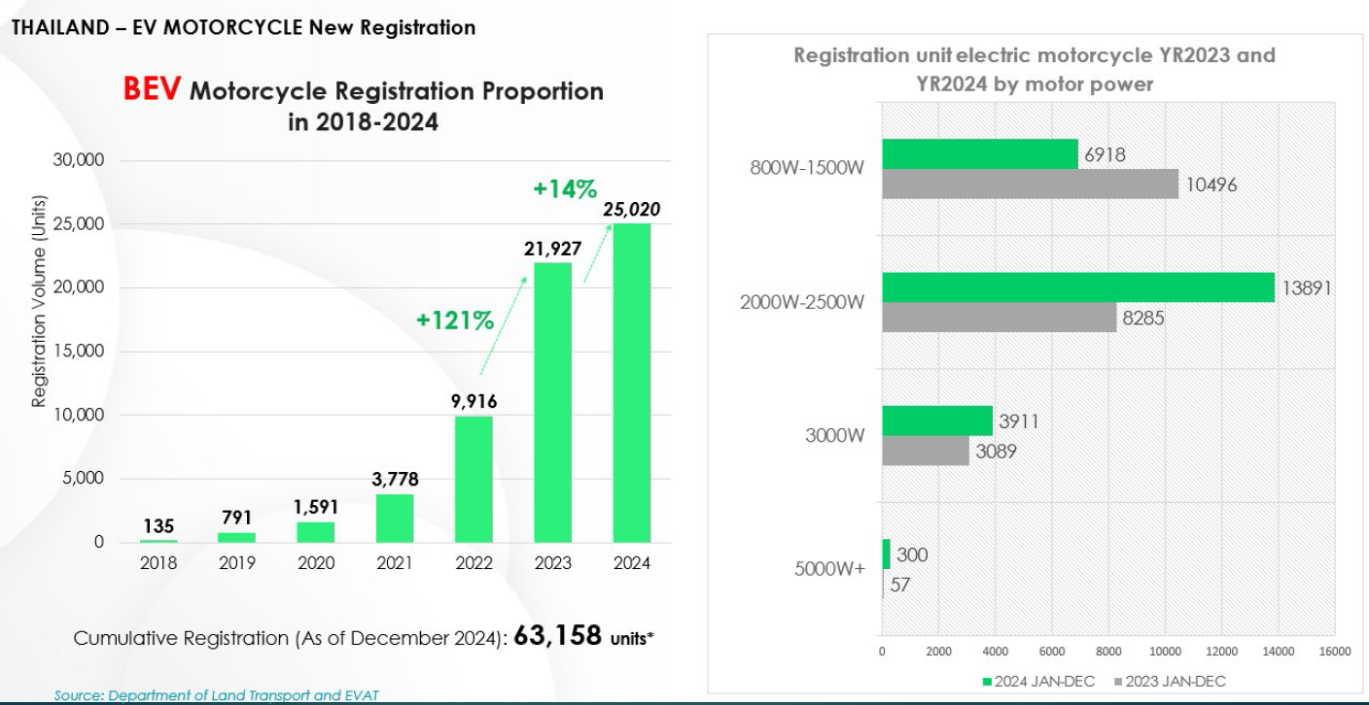Image resolution: width=1369 pixels, height=705 pixels.
Task: Click the green 5000W+ bar valued 300
Action: pyautogui.click(x=886, y=554)
